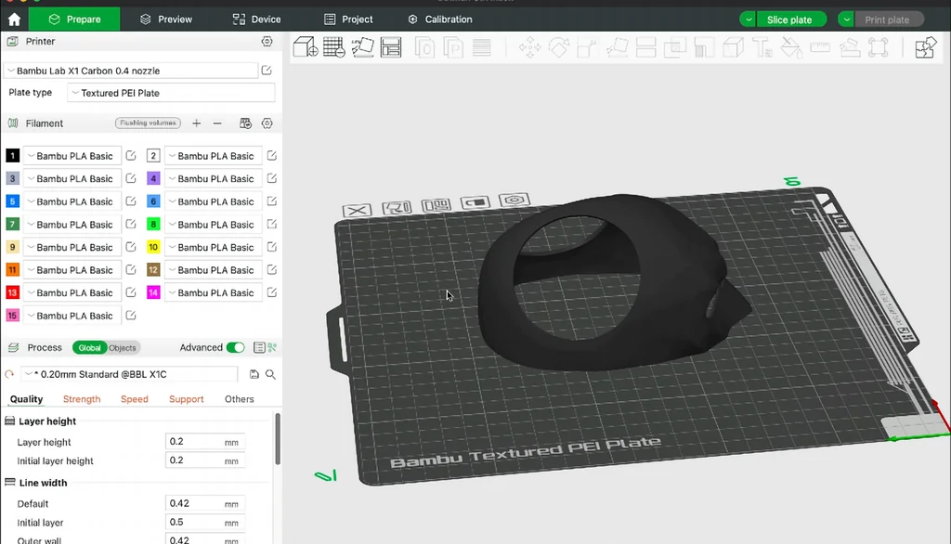
Task: Select the Move tool
Action: 529,47
